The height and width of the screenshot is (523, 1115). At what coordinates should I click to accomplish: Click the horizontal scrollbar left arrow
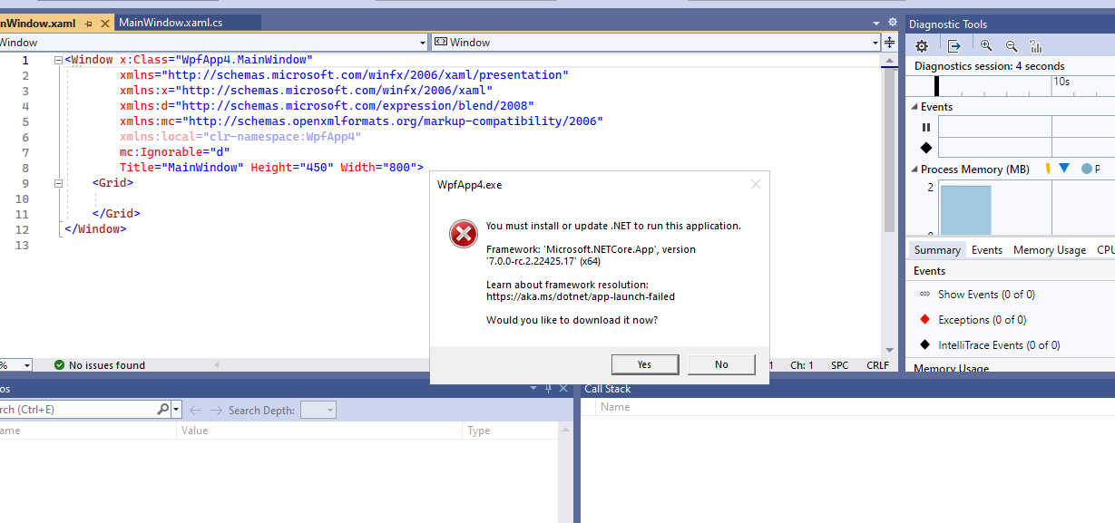(217, 365)
